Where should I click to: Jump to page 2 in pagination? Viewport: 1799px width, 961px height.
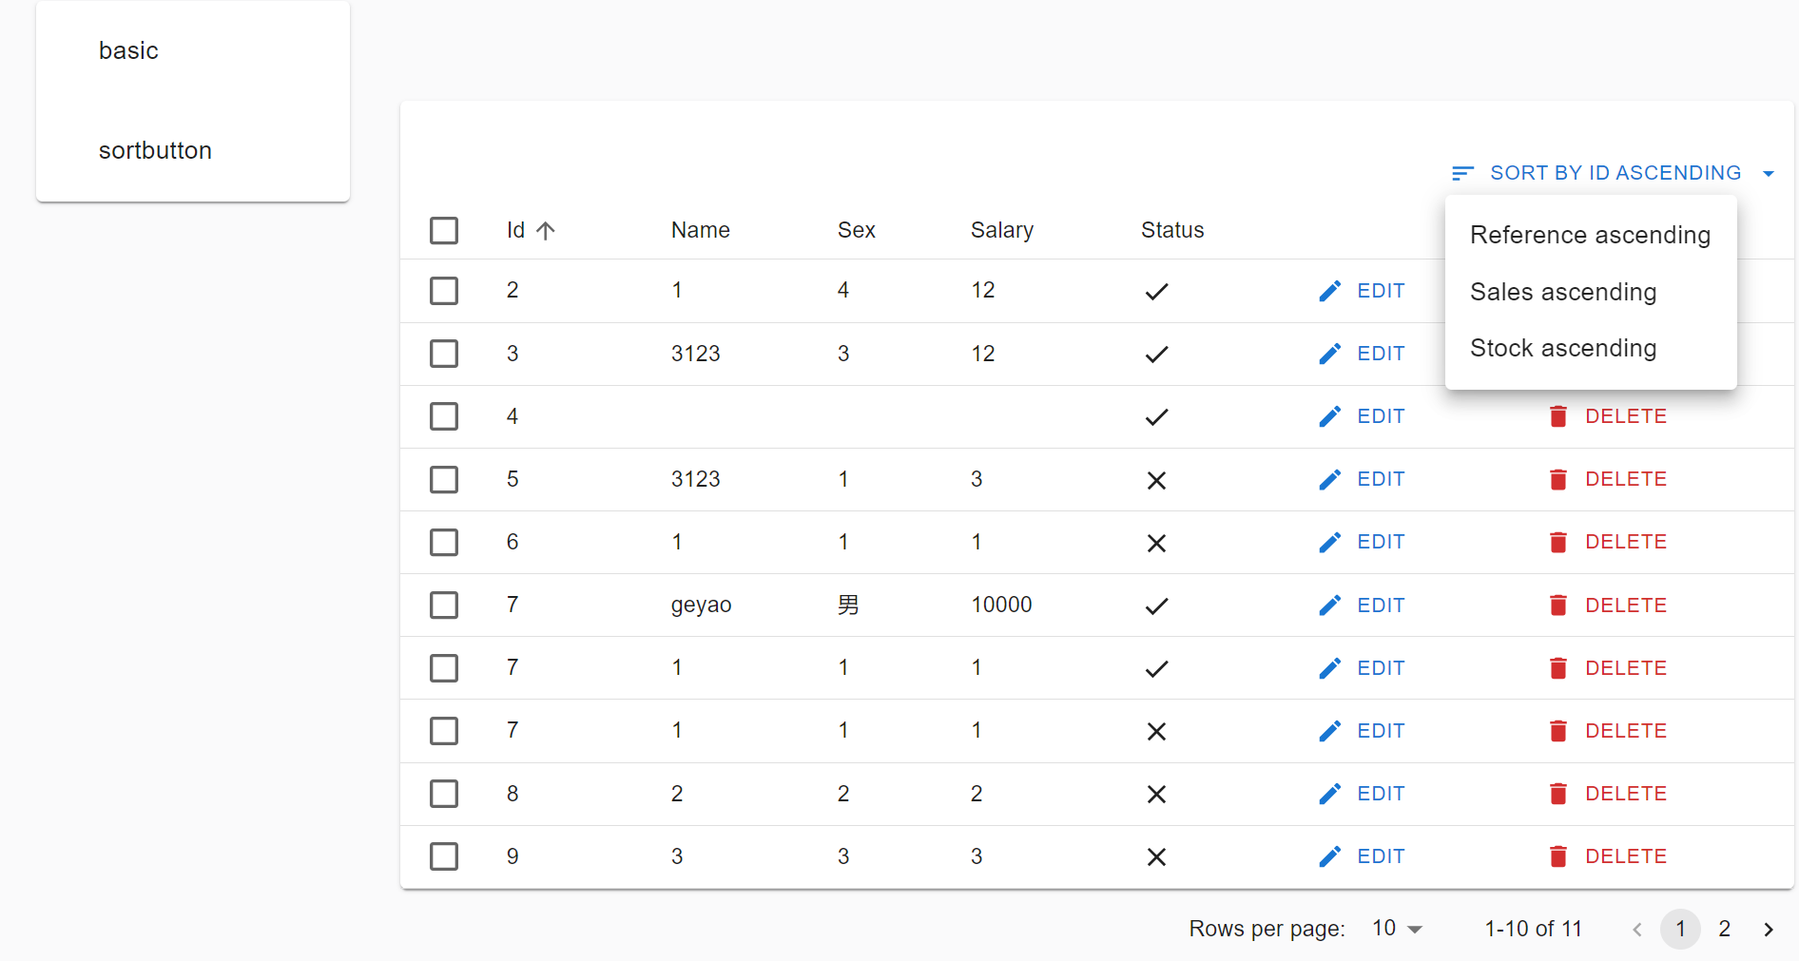(1724, 929)
